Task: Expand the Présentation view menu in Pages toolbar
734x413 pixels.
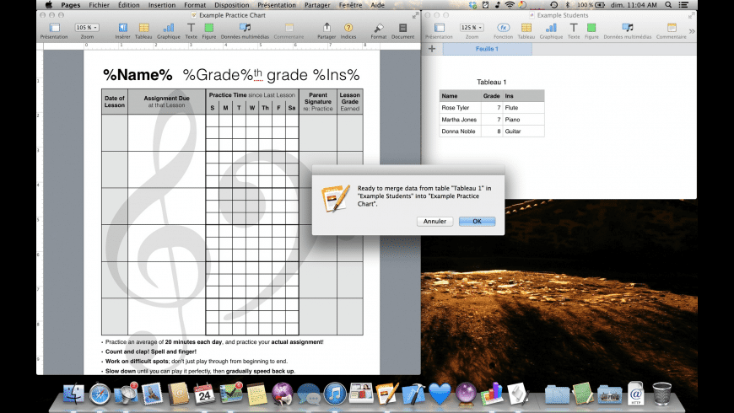Action: pyautogui.click(x=54, y=29)
